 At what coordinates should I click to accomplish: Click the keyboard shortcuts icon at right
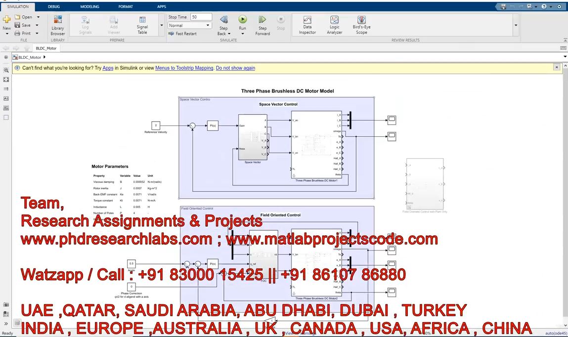[x=563, y=48]
